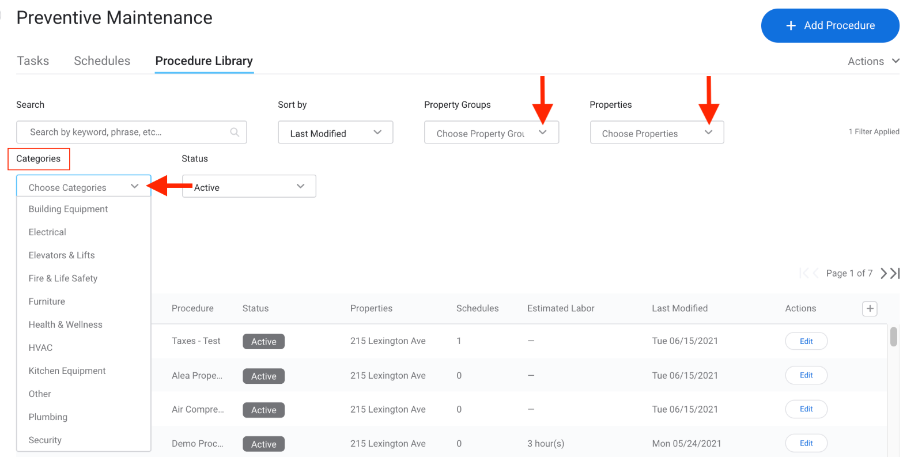Screen dimensions: 922x457
Task: Switch to the Schedules tab
Action: click(102, 61)
